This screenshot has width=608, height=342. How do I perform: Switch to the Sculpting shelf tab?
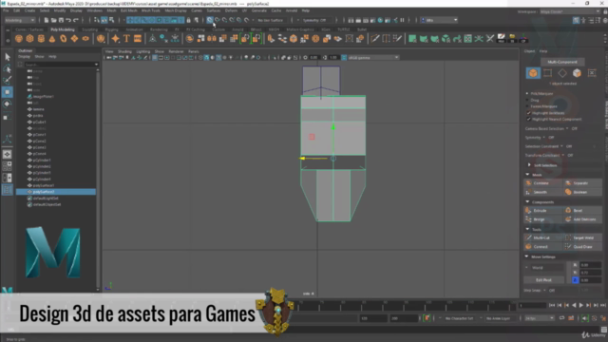click(90, 29)
